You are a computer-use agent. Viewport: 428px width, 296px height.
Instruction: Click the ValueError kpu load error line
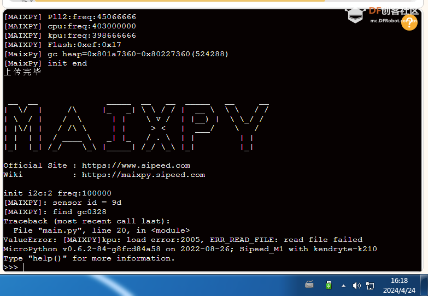click(183, 240)
